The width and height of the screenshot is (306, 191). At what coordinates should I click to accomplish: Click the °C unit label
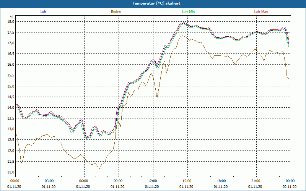pyautogui.click(x=12, y=17)
